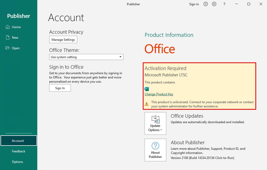Click the Open folder icon

7,48
